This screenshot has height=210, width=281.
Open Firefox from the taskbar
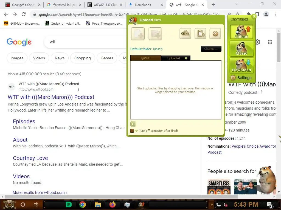click(113, 205)
